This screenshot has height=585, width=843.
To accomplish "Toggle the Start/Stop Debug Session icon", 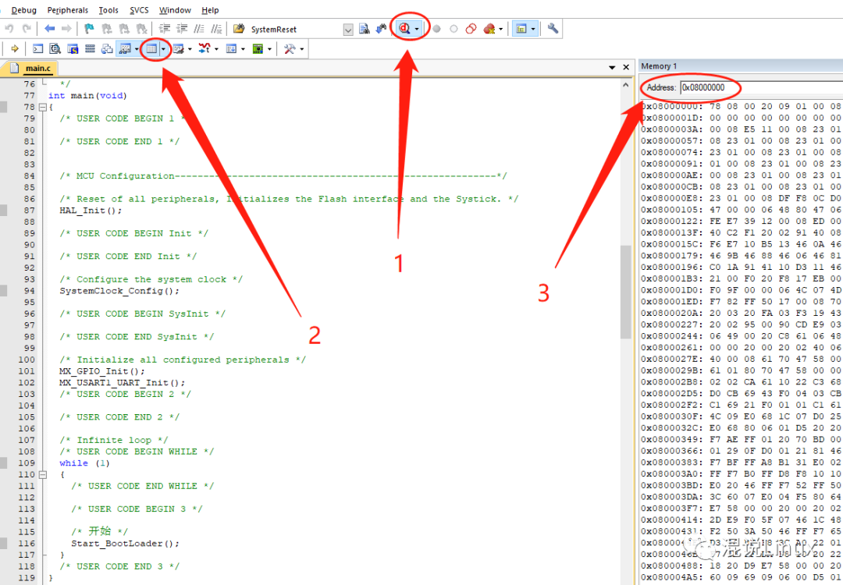I will (x=404, y=29).
